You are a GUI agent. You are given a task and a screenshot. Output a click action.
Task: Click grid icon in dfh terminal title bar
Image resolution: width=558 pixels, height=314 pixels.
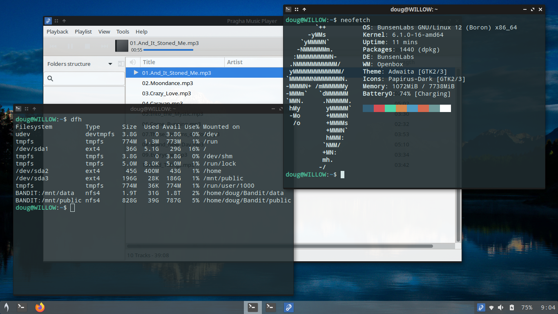[x=27, y=109]
